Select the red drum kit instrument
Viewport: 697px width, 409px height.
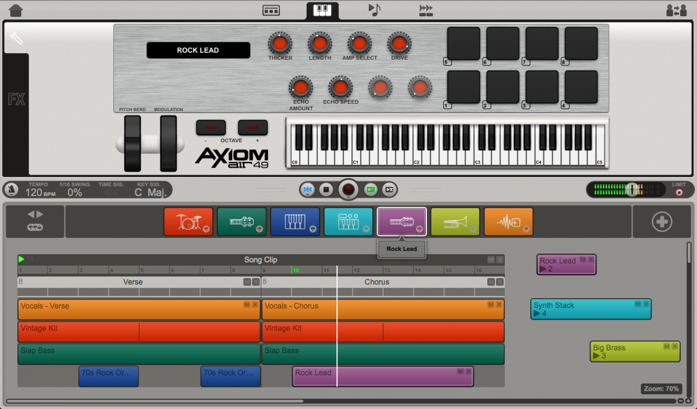(188, 222)
